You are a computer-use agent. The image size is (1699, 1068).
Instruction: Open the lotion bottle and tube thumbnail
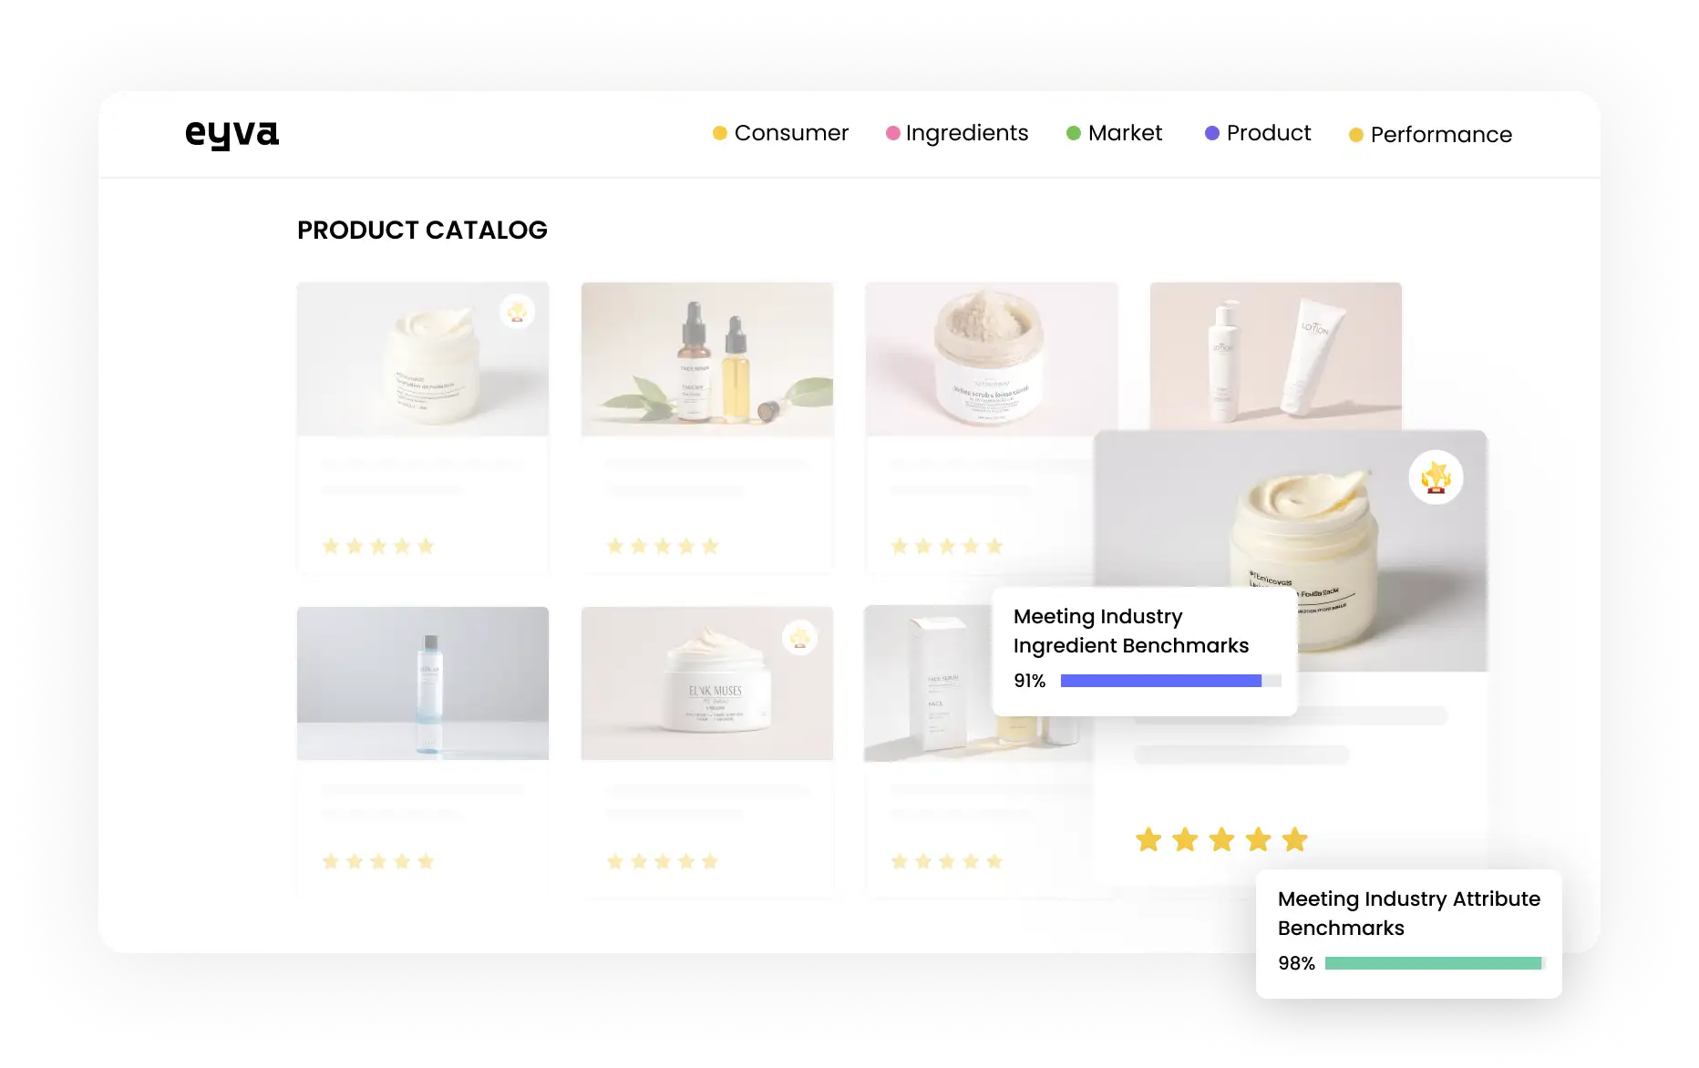coord(1275,355)
